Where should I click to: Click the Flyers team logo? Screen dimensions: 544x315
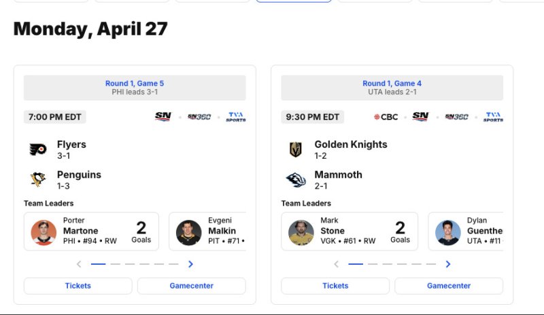(37, 149)
